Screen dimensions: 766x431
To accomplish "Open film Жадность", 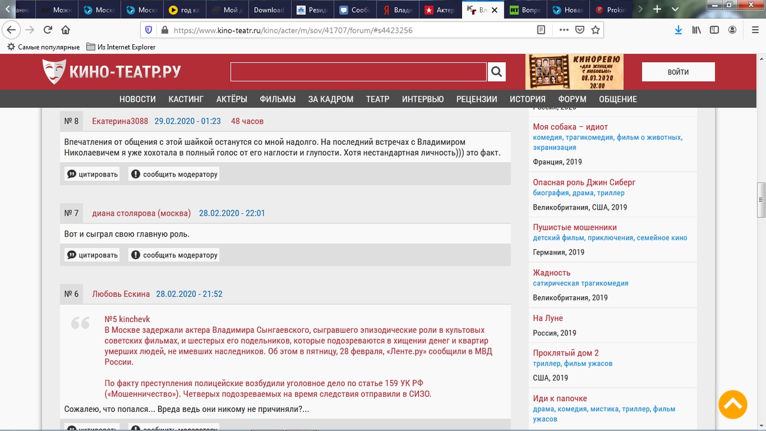I will 552,273.
